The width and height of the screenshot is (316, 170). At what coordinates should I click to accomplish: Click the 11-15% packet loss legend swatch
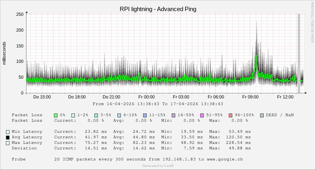click(145, 115)
